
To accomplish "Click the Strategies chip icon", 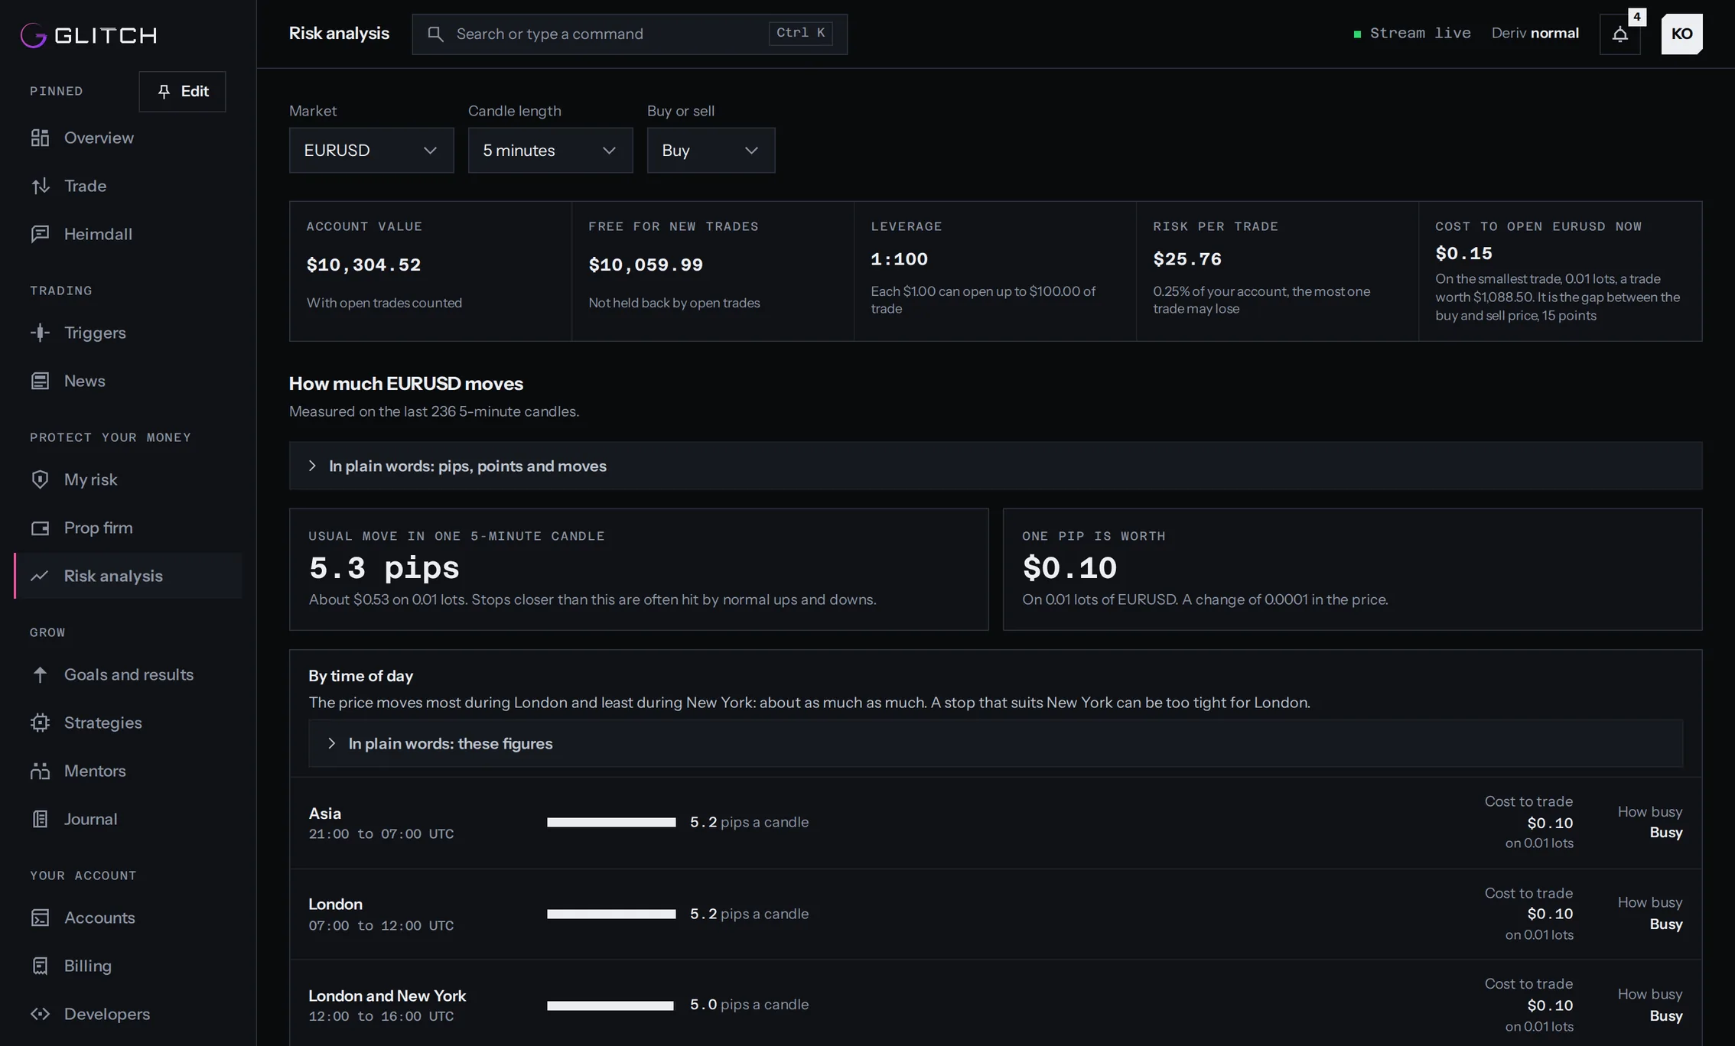I will point(40,723).
